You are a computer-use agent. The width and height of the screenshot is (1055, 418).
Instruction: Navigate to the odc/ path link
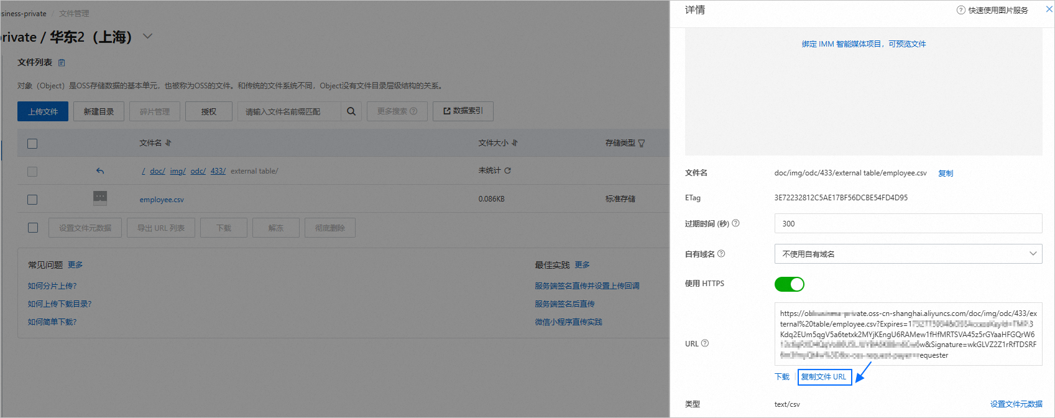click(198, 171)
